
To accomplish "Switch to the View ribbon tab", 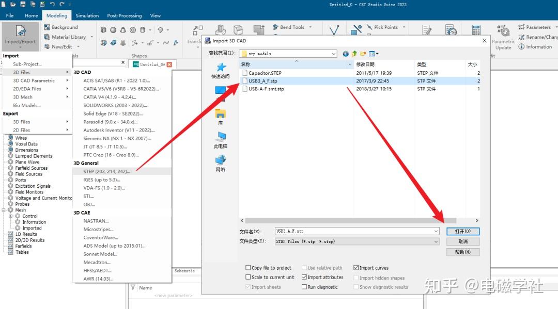I will 155,15.
